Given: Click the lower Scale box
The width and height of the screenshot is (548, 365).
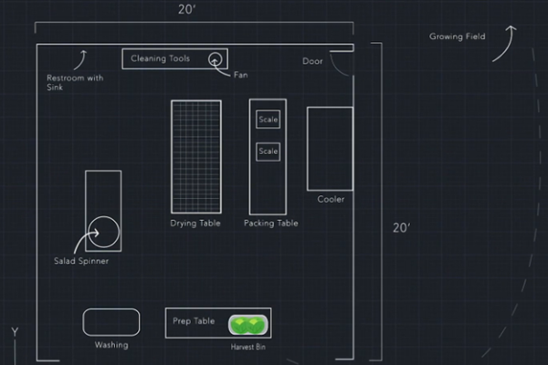Looking at the screenshot, I should coord(268,151).
